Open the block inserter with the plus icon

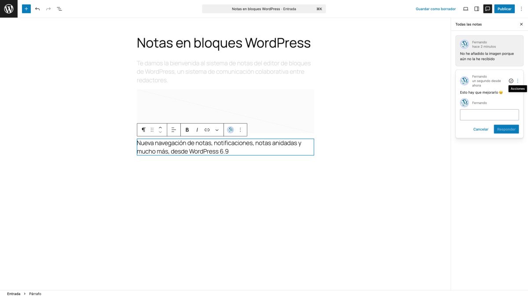click(26, 8)
